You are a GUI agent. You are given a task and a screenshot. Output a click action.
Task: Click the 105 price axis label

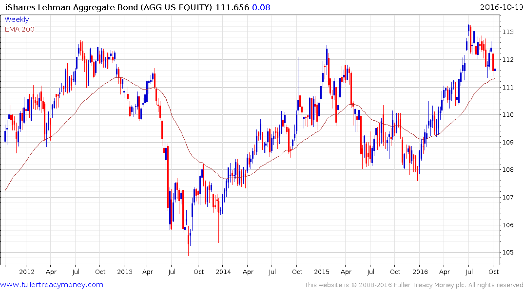508,253
